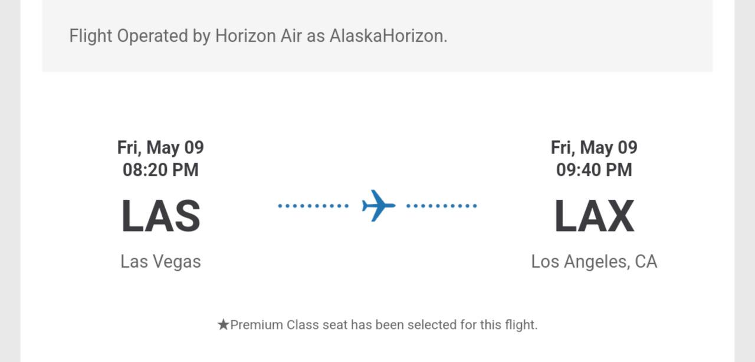
Task: Click the date above 08:20 PM
Action: (160, 147)
